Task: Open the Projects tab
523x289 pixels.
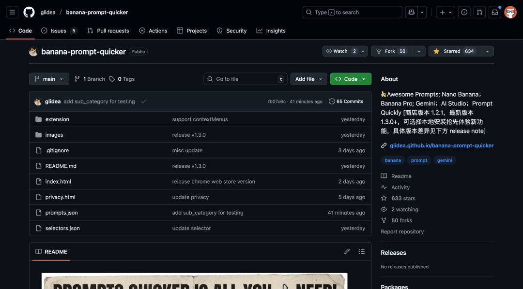Action: coord(192,30)
